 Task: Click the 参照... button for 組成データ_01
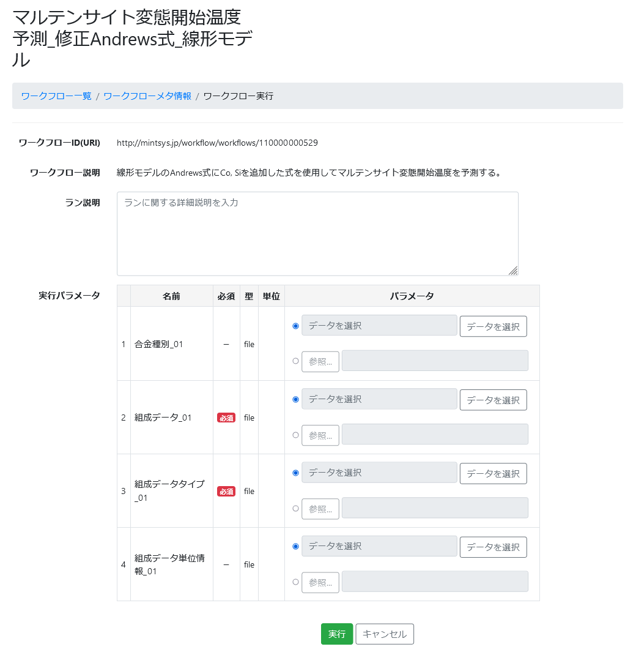(x=320, y=435)
